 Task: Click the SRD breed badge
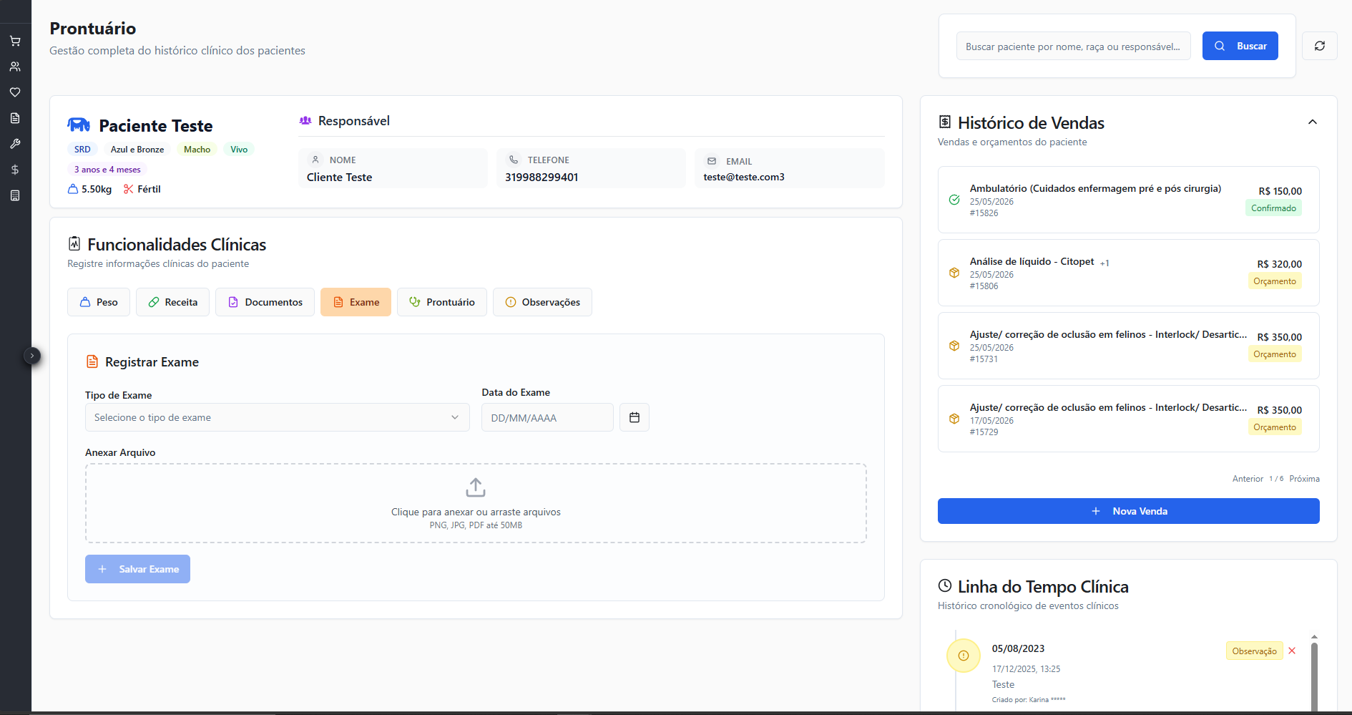[x=82, y=150]
